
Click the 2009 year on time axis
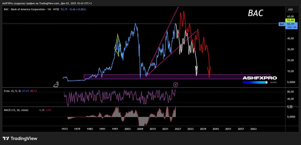(x=140, y=129)
